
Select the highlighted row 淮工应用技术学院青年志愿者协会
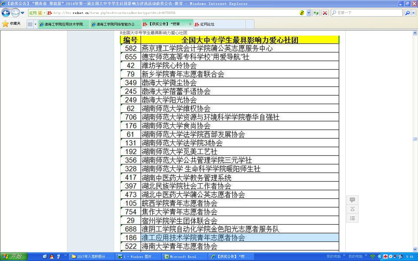(239, 238)
